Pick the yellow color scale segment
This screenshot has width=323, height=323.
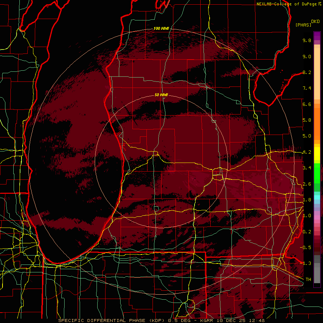tap(317, 154)
